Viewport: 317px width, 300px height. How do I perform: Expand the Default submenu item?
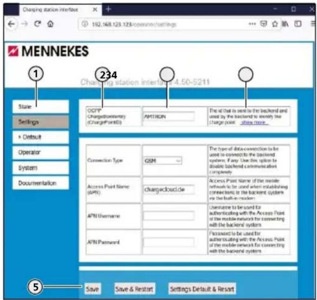[40, 137]
